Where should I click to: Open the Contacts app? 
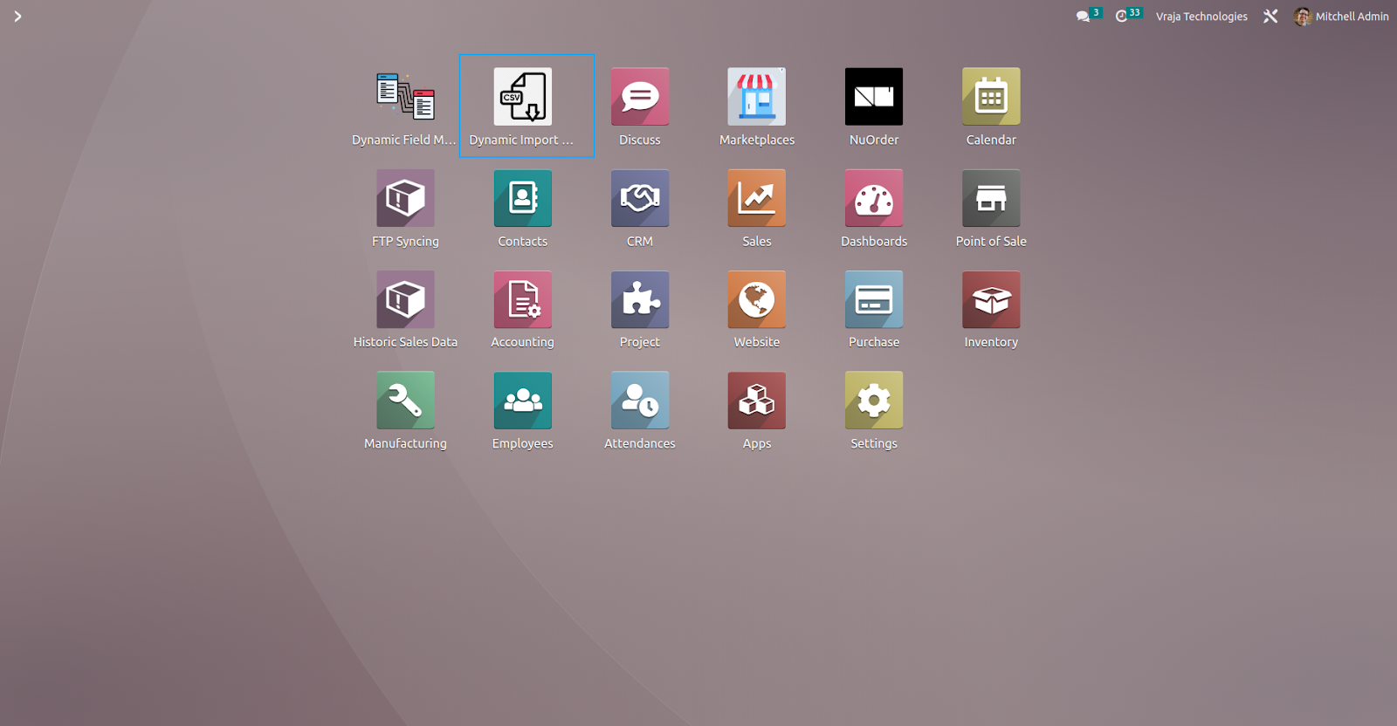coord(522,198)
